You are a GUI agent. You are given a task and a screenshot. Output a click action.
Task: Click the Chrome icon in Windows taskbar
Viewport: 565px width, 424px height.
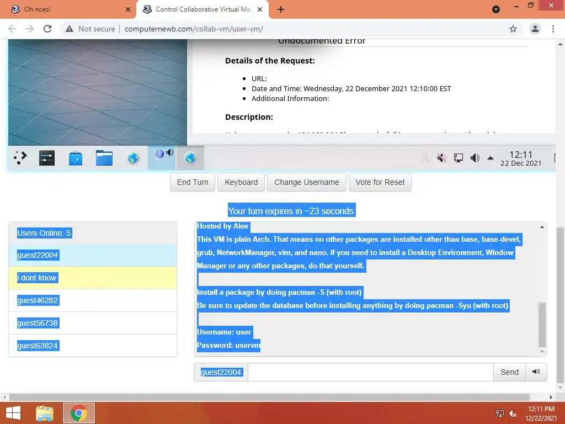(x=78, y=413)
